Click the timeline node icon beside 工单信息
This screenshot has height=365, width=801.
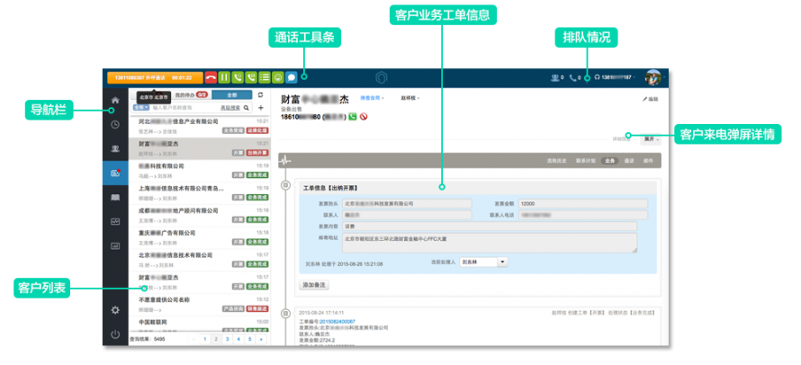[286, 185]
